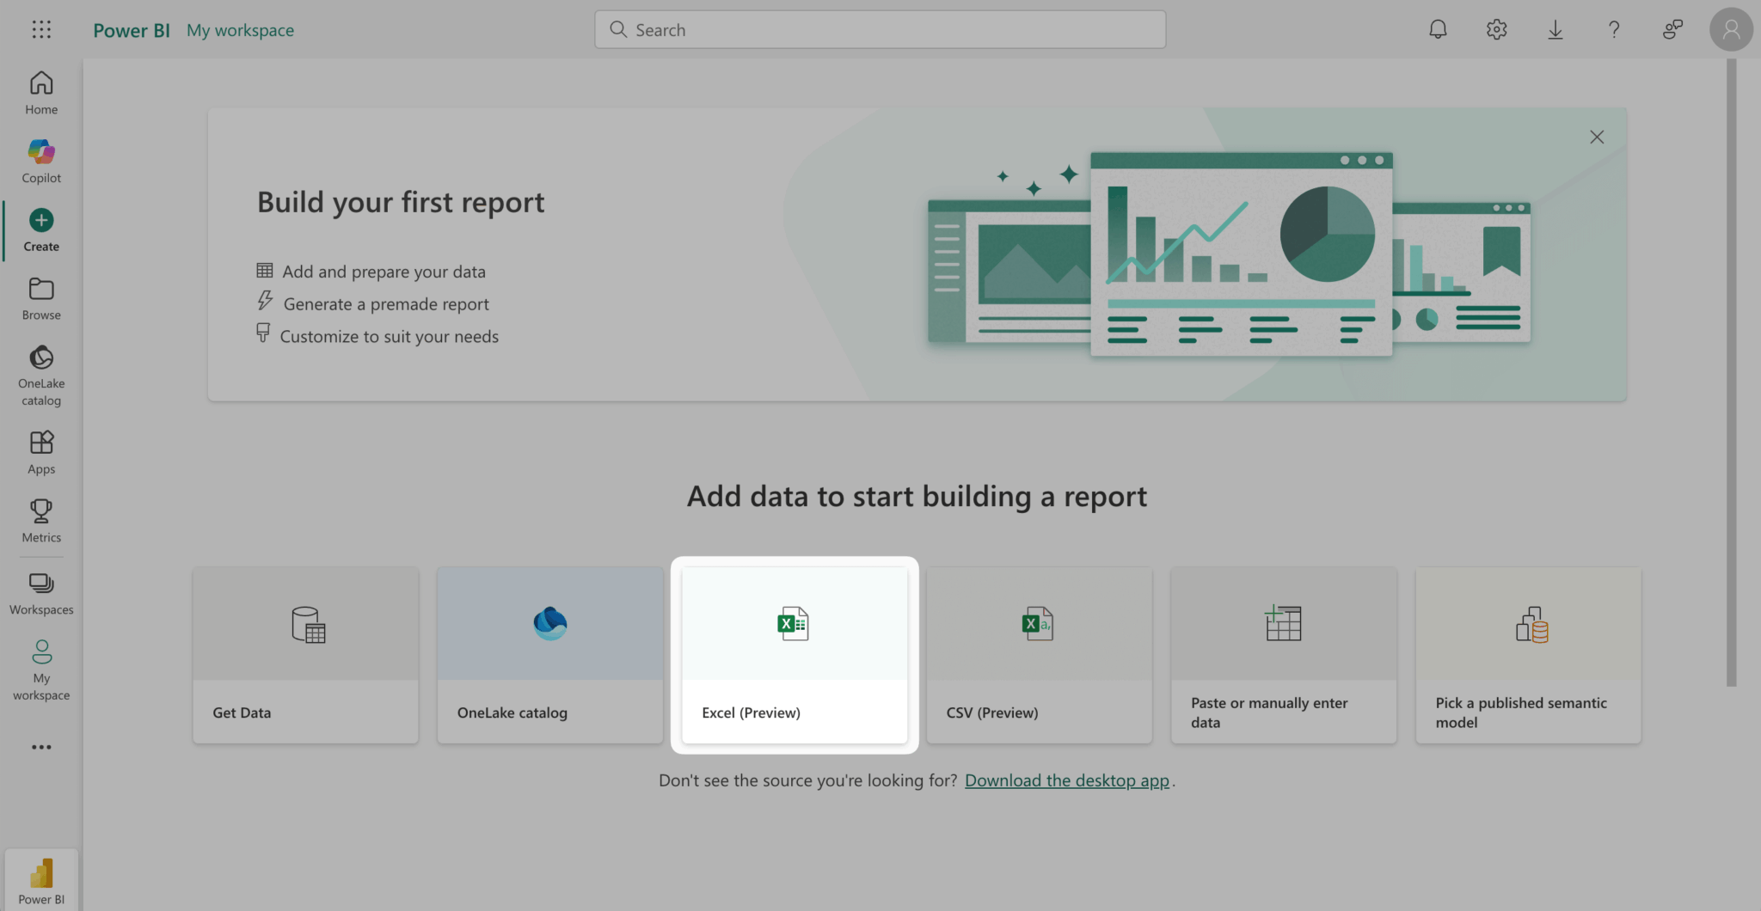The height and width of the screenshot is (911, 1761).
Task: Open the notifications bell
Action: (1438, 30)
